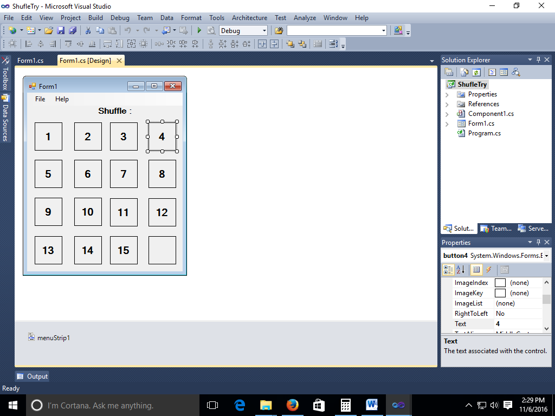Select the button labeled 12 on the form
This screenshot has width=555, height=416.
(162, 212)
